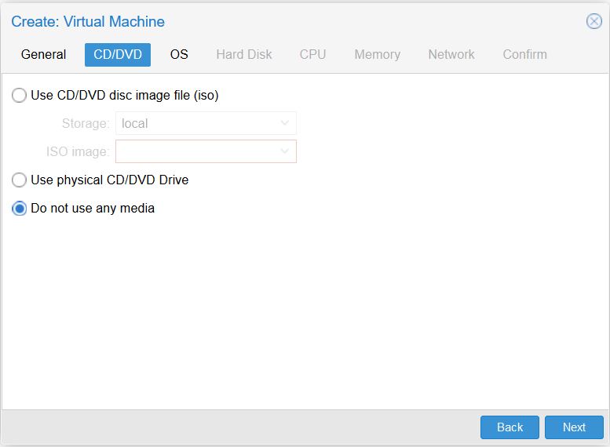Switch to the General tab
This screenshot has width=610, height=447.
(x=44, y=54)
